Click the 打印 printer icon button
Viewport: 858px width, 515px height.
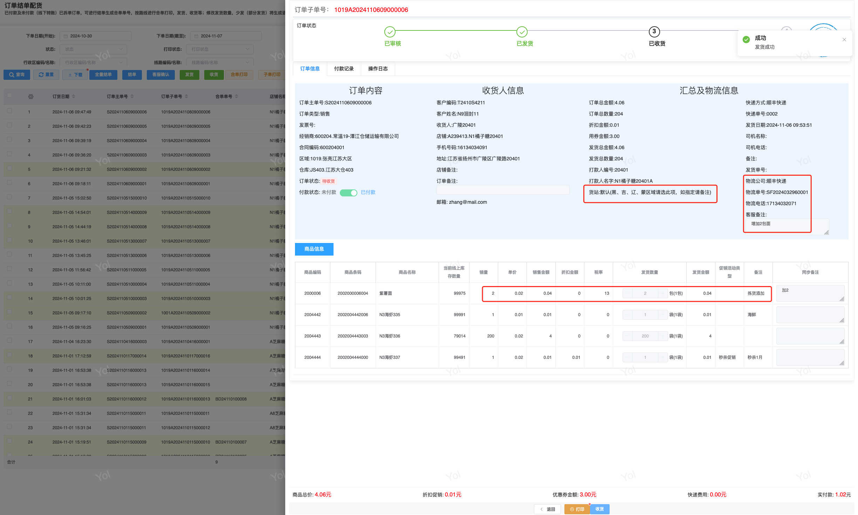(x=577, y=509)
